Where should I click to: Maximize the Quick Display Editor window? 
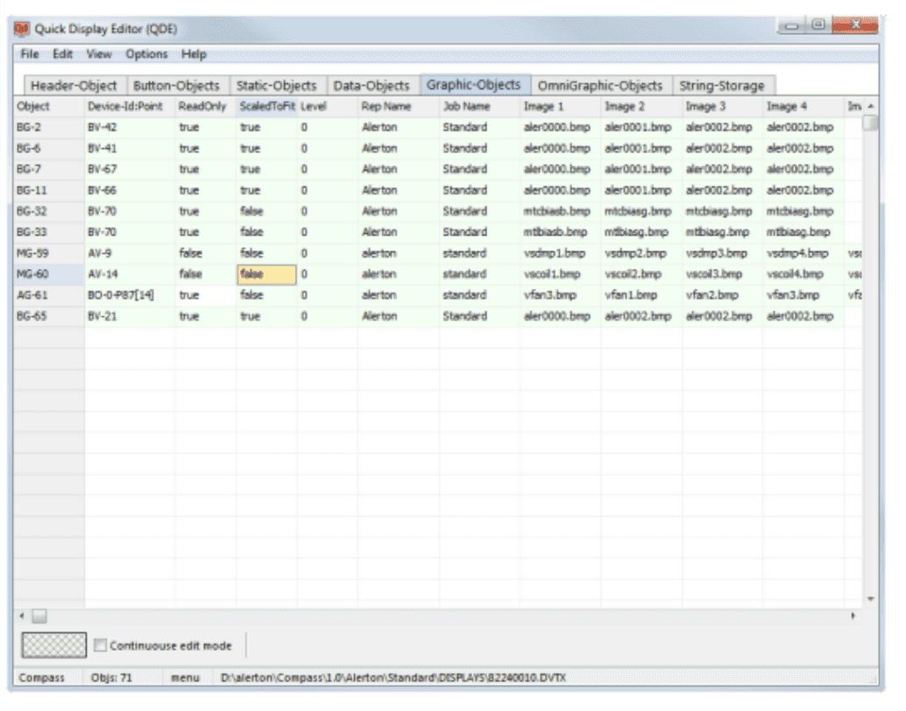point(819,28)
